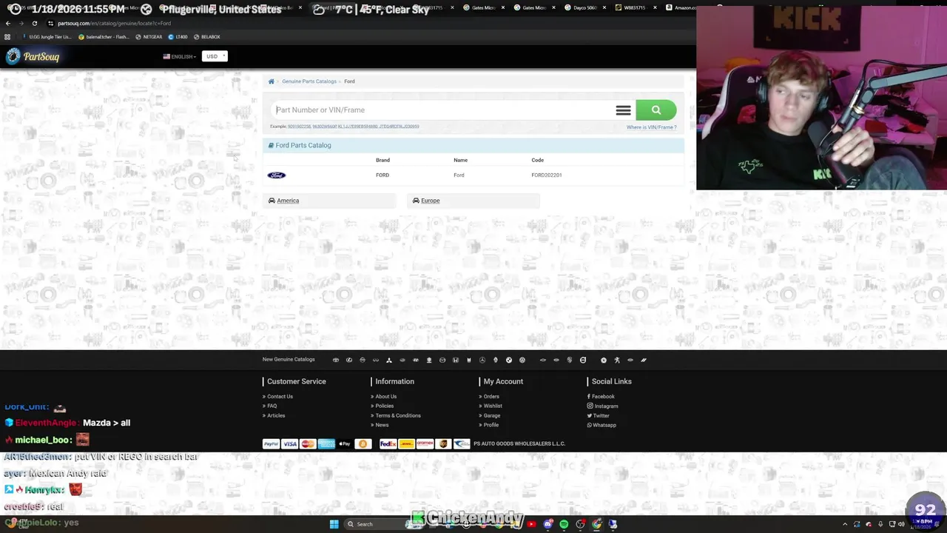Screen dimensions: 947x533
Task: Click Genuine Parts Catalogs breadcrumb link
Action: pos(309,81)
